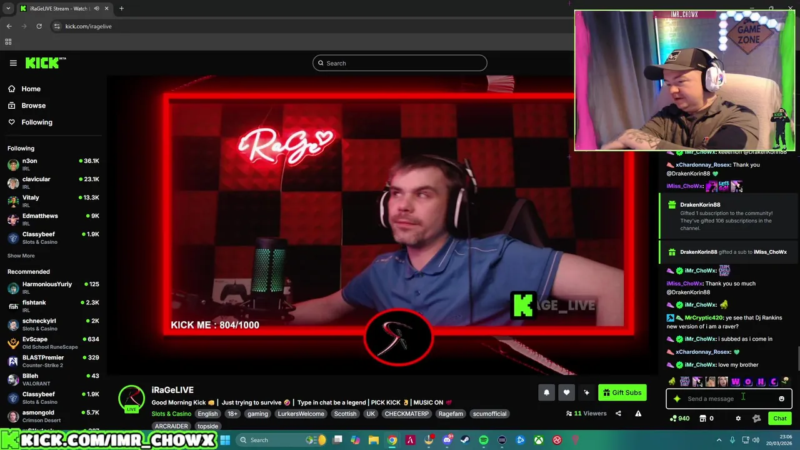The image size is (800, 450).
Task: Open EvScape recommended channel
Action: pyautogui.click(x=53, y=342)
